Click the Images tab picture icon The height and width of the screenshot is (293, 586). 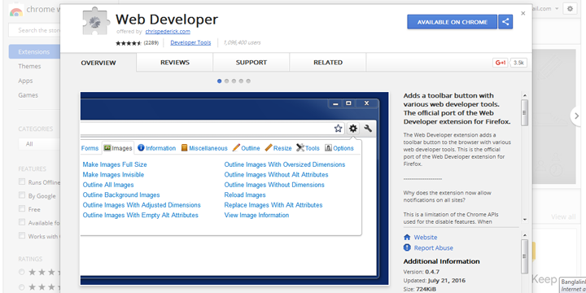[x=107, y=148]
